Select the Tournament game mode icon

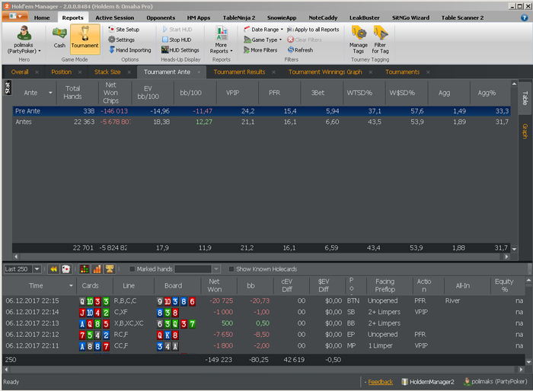tap(85, 39)
